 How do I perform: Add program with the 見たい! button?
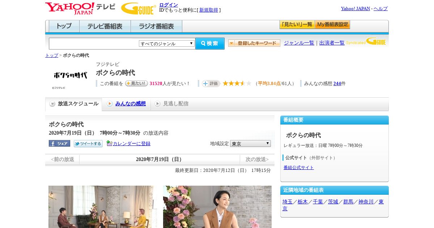click(x=136, y=83)
